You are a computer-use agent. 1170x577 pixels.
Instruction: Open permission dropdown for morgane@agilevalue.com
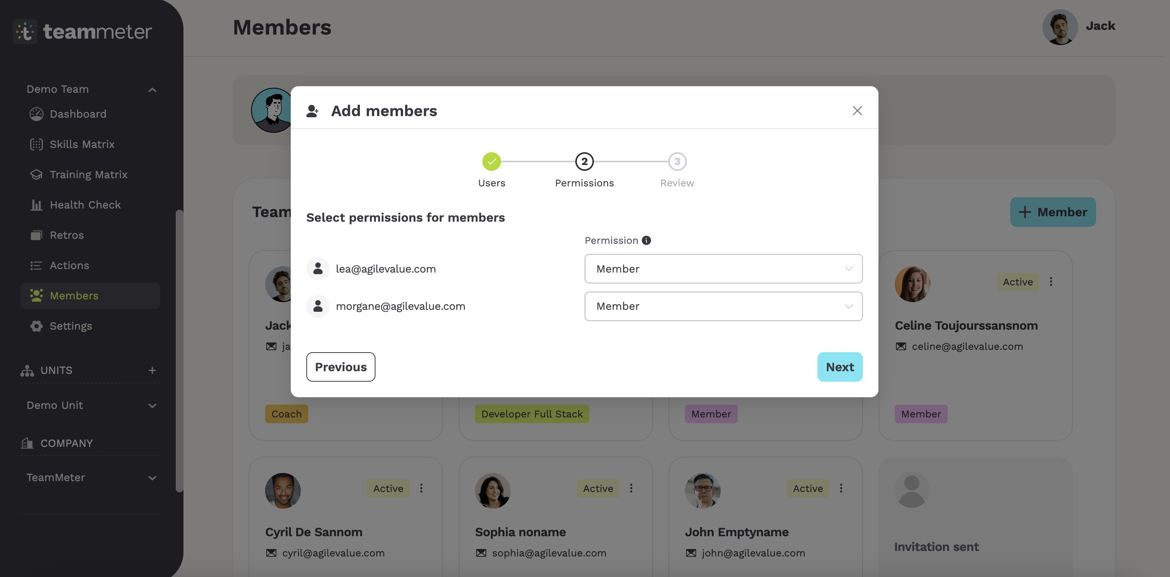(723, 306)
